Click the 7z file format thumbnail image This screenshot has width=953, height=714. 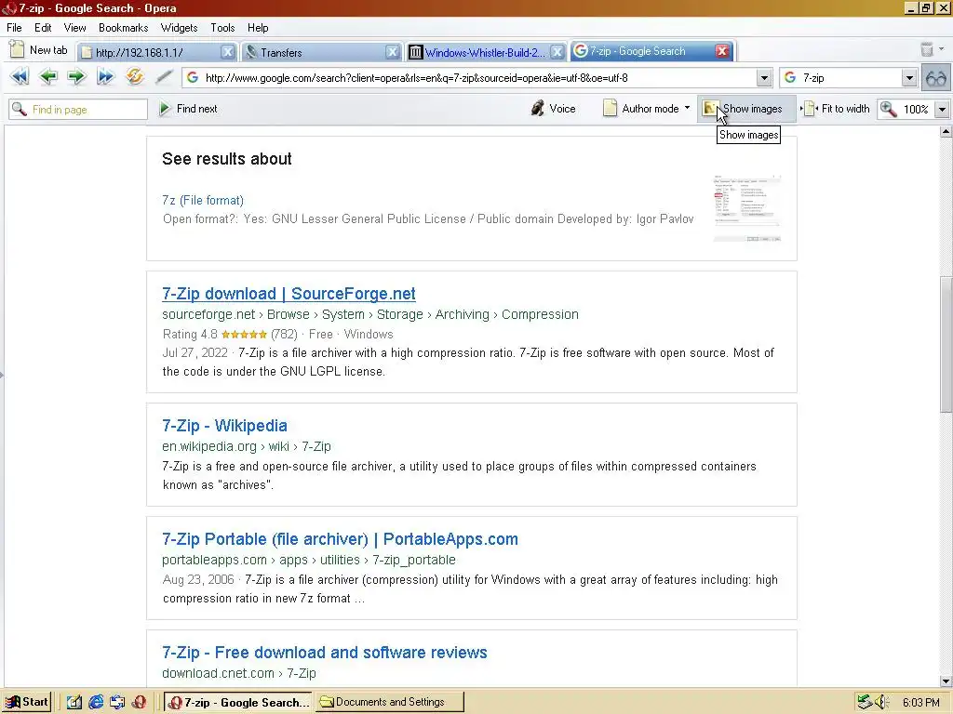(747, 208)
